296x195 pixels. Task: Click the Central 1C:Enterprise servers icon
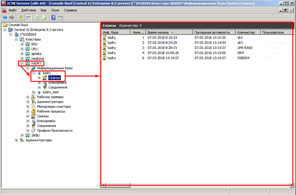pyautogui.click(x=11, y=30)
